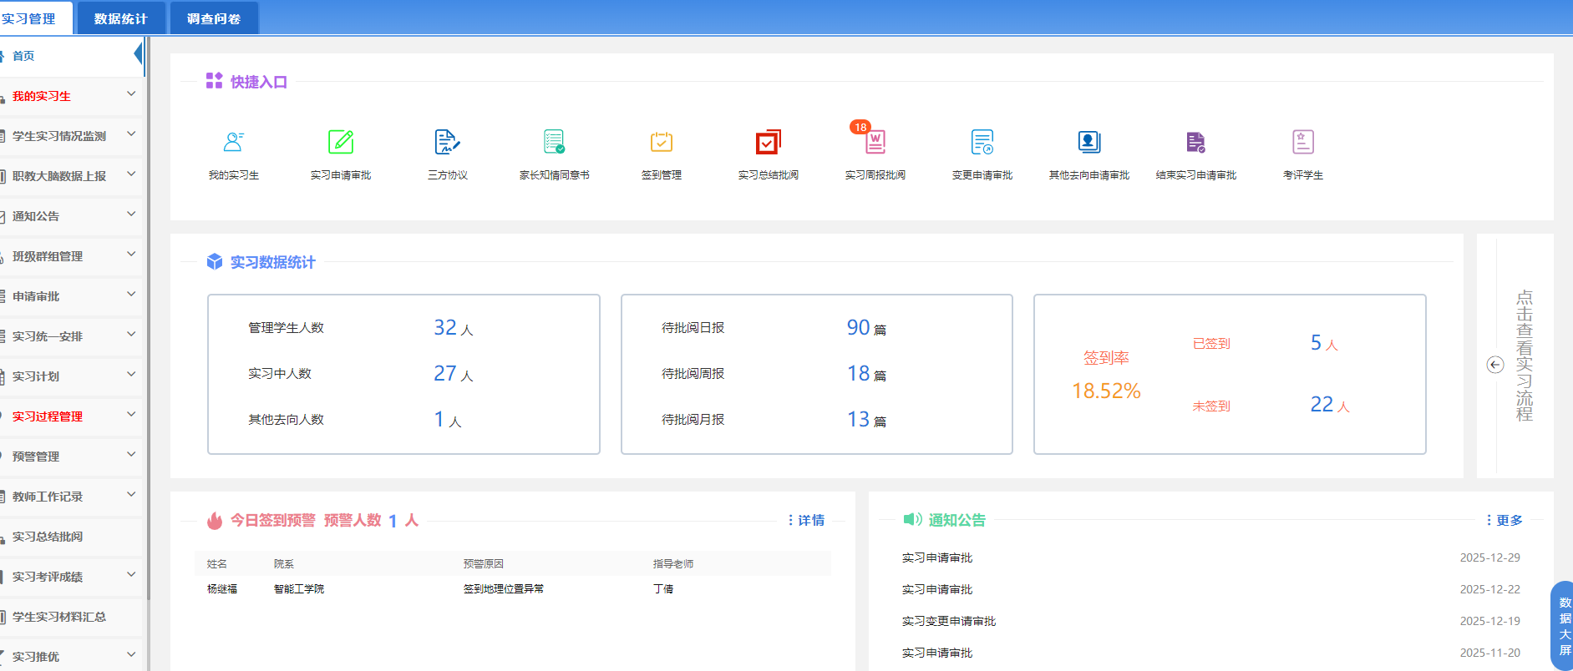Click 更多 link in 通知公告 panel
This screenshot has height=671, width=1573.
click(x=1507, y=520)
